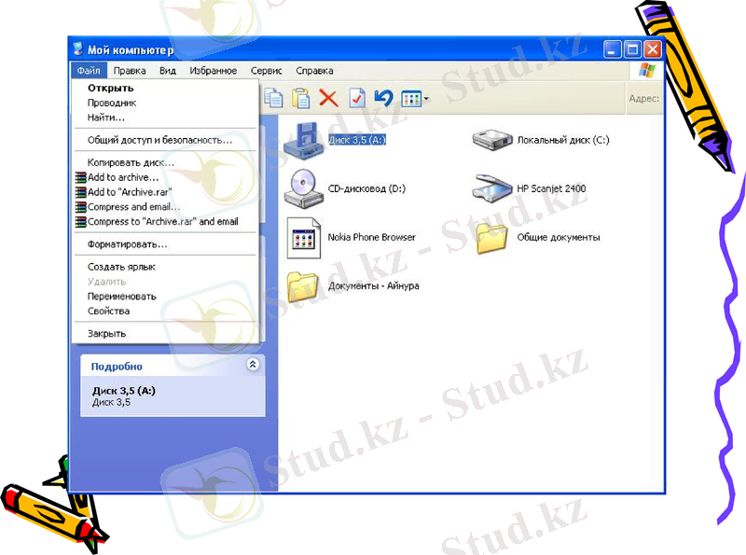Click Add to archive... menu entry
Image resolution: width=746 pixels, height=555 pixels.
(x=123, y=177)
